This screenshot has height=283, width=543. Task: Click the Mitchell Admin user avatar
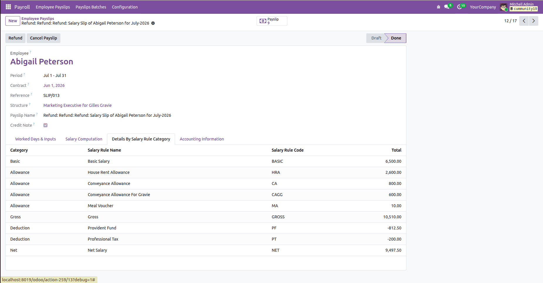click(504, 7)
